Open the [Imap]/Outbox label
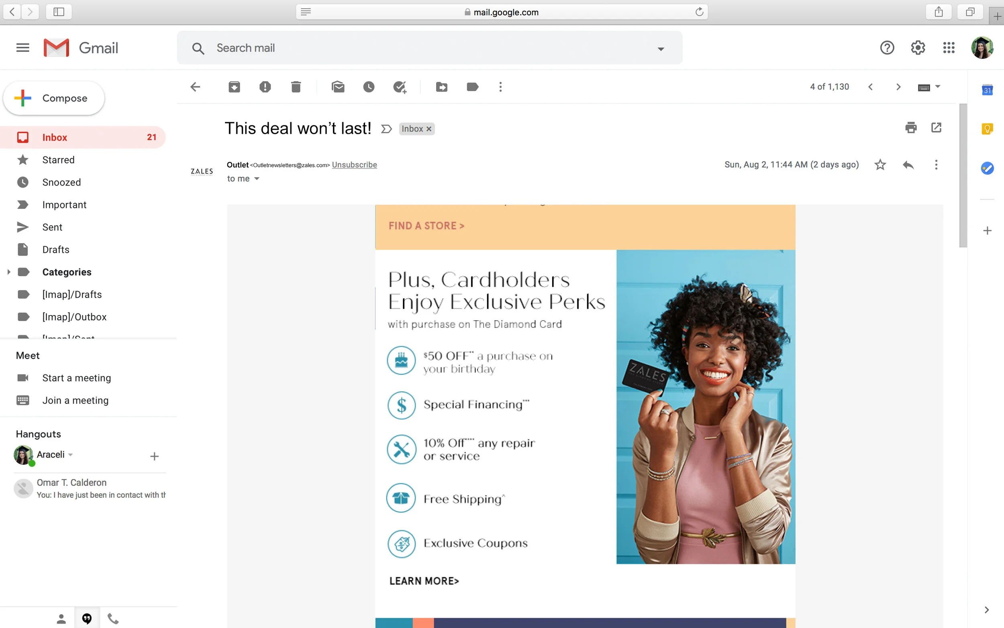Screen dimensions: 1004x628 (x=83, y=317)
